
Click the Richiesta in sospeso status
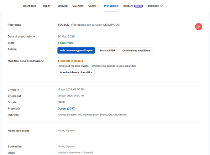71,61
